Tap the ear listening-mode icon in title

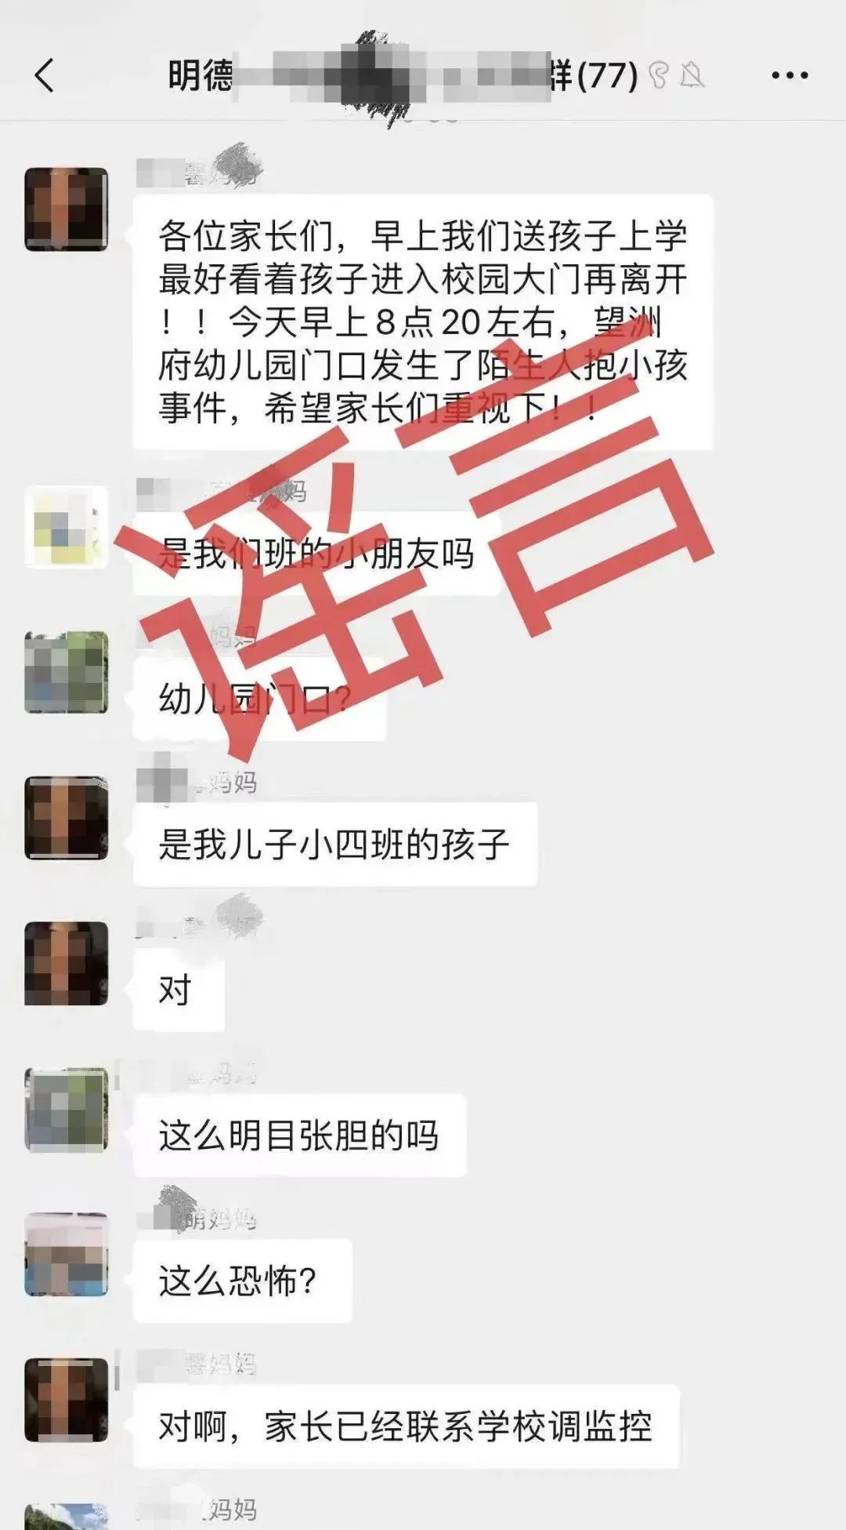[x=660, y=75]
